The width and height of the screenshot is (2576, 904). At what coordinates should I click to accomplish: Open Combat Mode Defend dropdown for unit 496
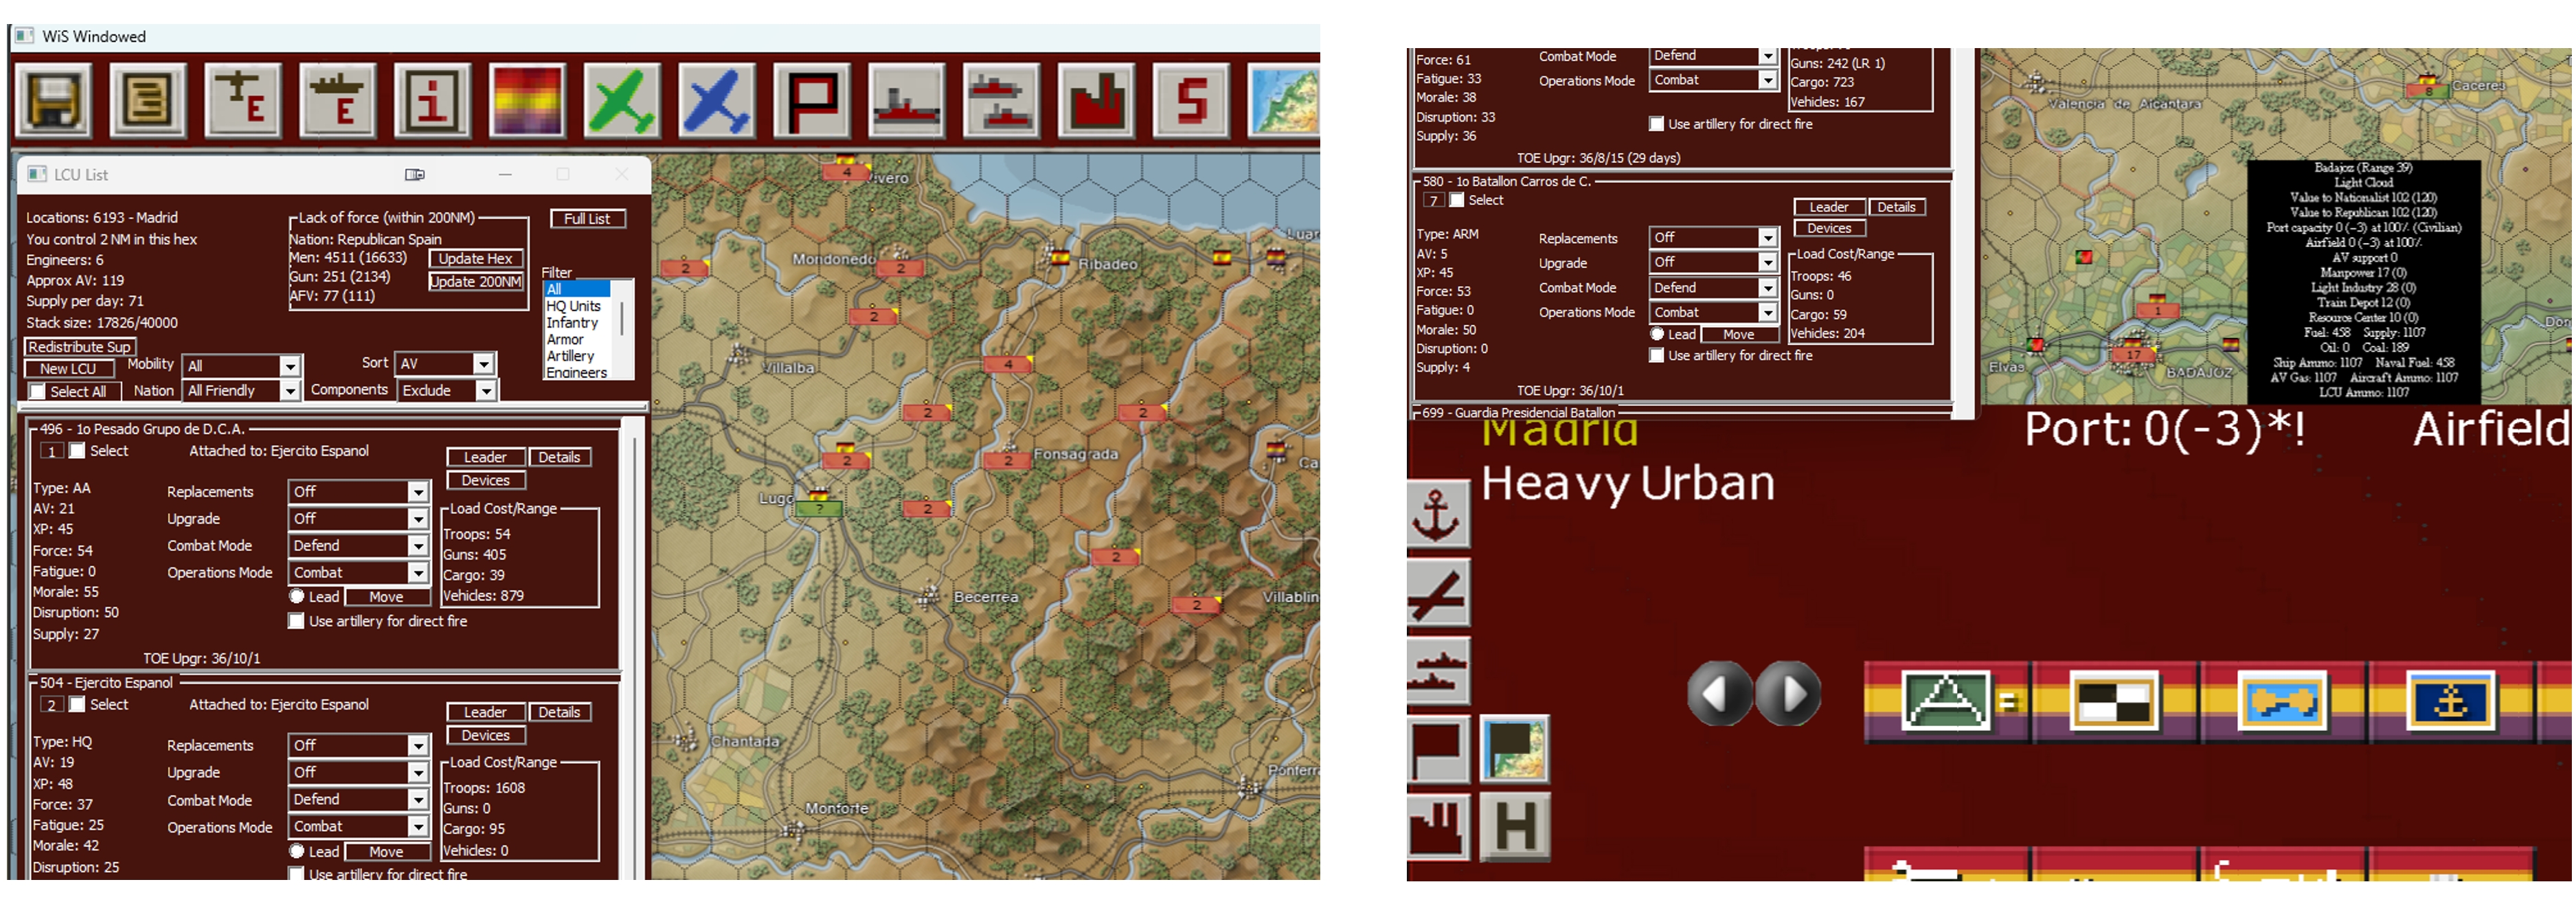pyautogui.click(x=418, y=546)
